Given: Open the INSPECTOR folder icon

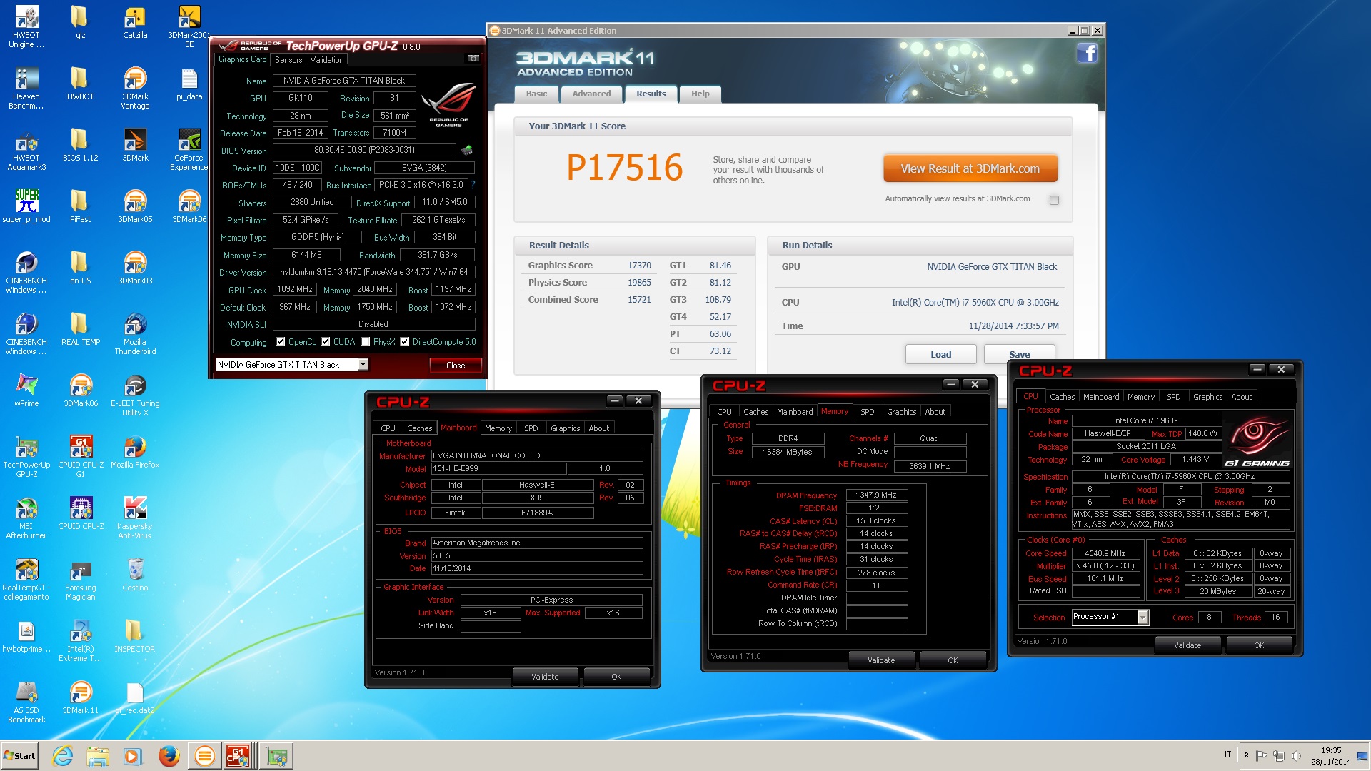Looking at the screenshot, I should 134,636.
